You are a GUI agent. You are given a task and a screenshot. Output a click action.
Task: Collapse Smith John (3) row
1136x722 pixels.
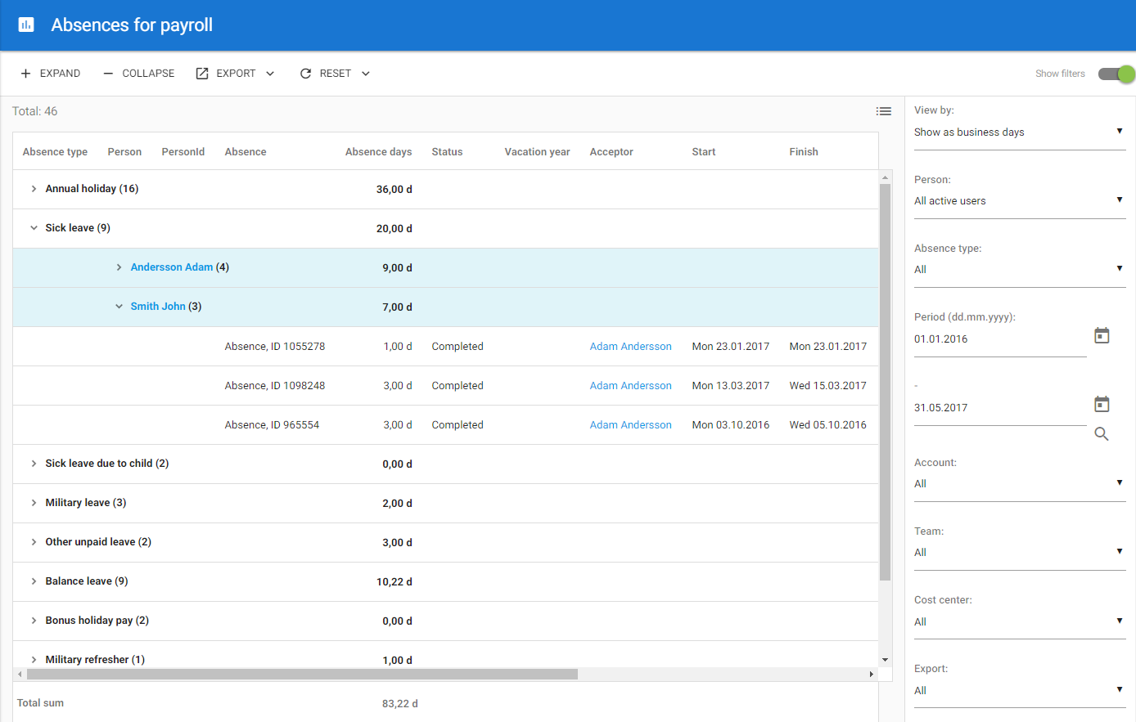click(x=119, y=307)
